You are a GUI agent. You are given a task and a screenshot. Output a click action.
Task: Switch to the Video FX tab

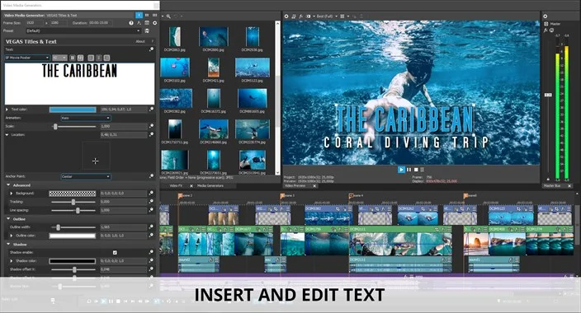[x=176, y=185]
